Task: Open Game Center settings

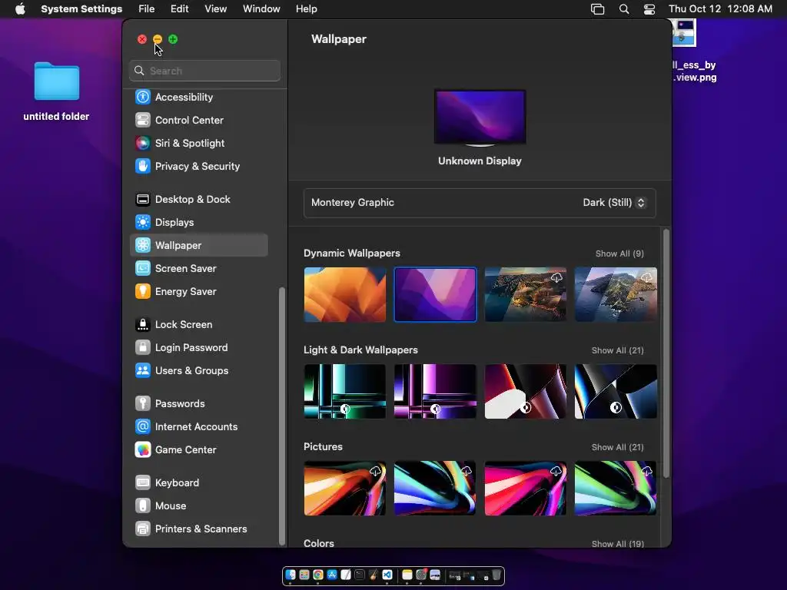Action: (199, 450)
